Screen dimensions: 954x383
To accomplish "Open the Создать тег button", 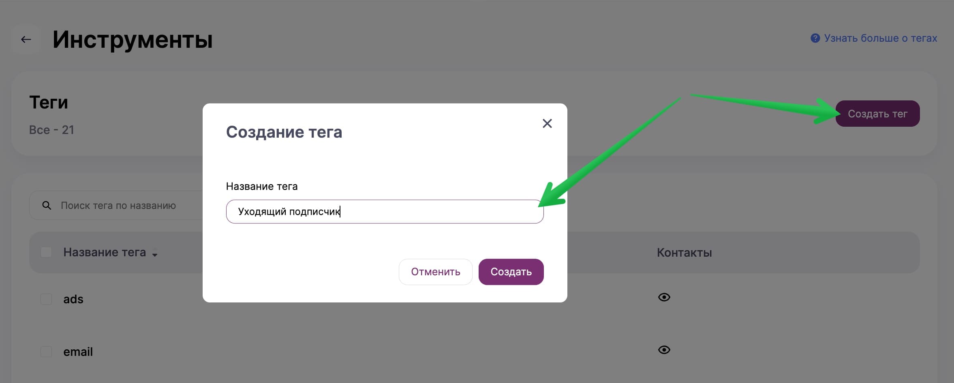I will 877,114.
